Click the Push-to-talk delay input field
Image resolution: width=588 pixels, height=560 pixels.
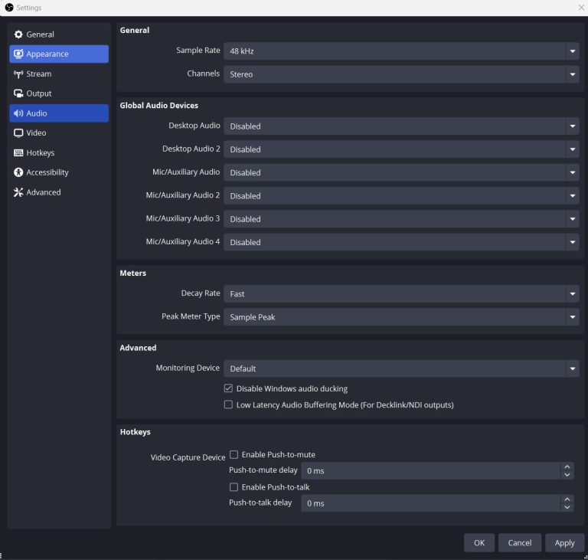coord(430,503)
